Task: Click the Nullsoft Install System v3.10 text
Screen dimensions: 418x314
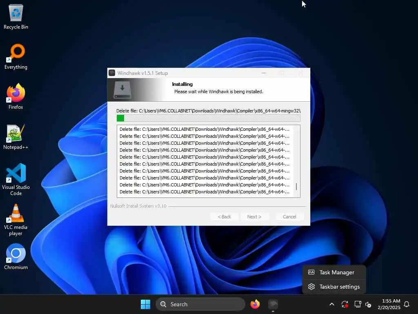Action: coord(138,206)
